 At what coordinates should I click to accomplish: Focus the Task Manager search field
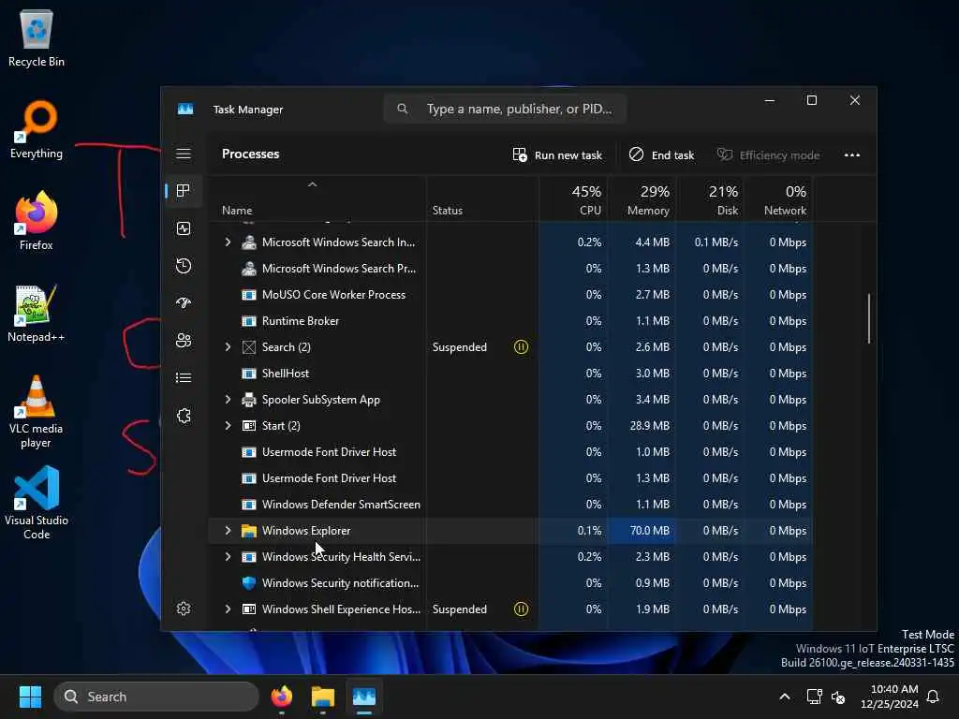point(505,109)
